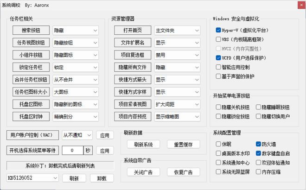Click the 打开首页 button
This screenshot has height=190, width=306.
pyautogui.click(x=133, y=30)
